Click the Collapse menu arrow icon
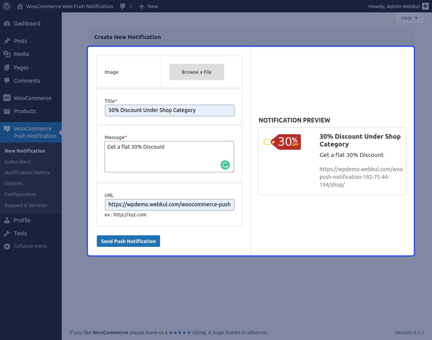Screen dimensions: 432x340 7,246
